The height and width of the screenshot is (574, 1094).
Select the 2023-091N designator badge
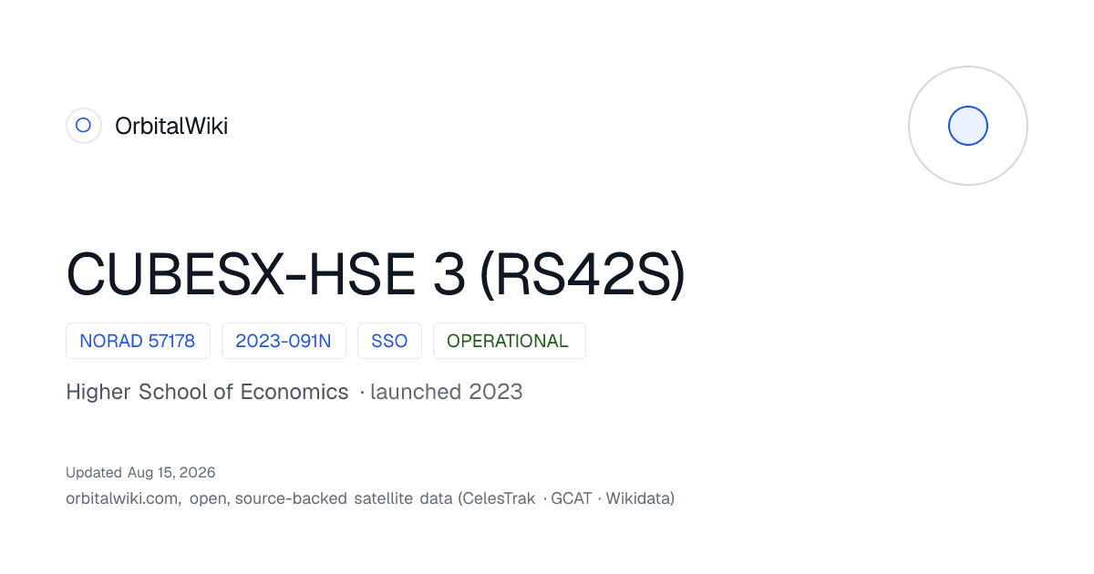(x=284, y=341)
